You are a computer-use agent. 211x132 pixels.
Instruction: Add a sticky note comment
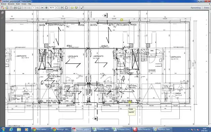coord(72,7)
